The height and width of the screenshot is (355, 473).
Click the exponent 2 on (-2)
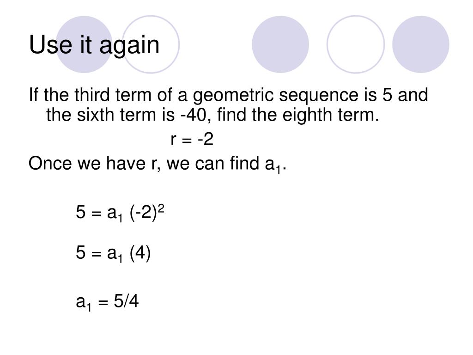161,208
